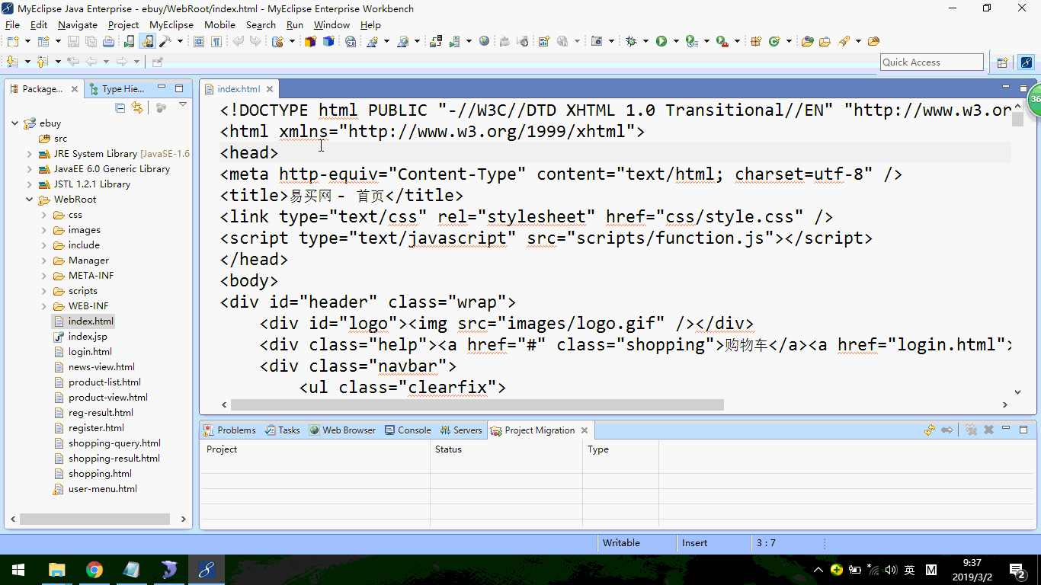The height and width of the screenshot is (585, 1041).
Task: Collapse the WebRoot folder
Action: [29, 200]
